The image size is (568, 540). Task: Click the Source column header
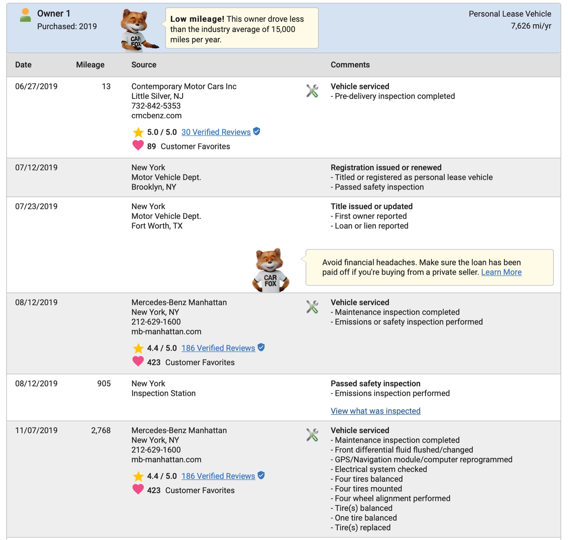144,65
